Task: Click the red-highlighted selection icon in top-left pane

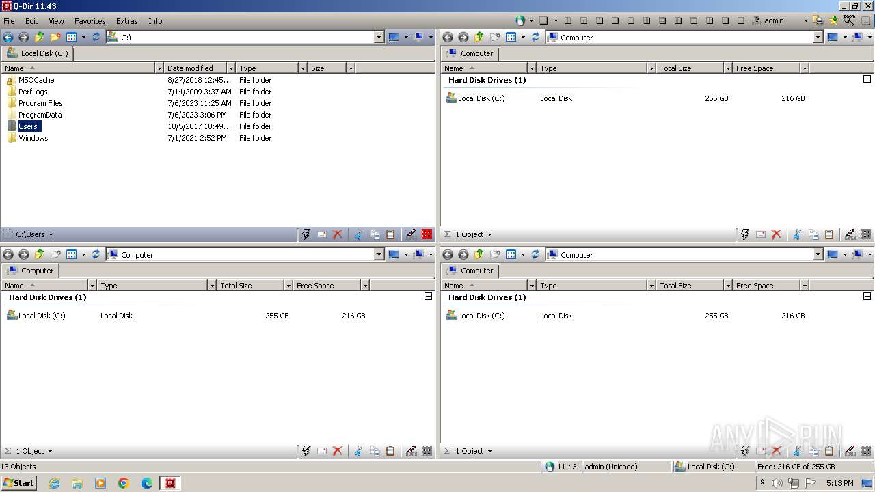Action: point(427,234)
